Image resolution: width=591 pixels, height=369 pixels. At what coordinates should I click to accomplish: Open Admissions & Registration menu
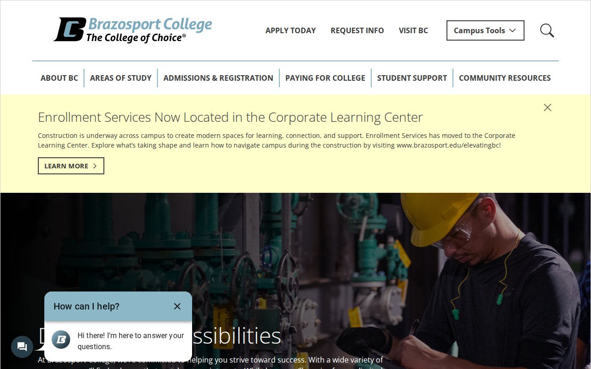218,78
